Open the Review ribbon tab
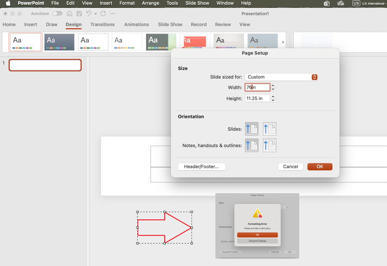Viewport: 387px width, 266px height. click(x=223, y=24)
